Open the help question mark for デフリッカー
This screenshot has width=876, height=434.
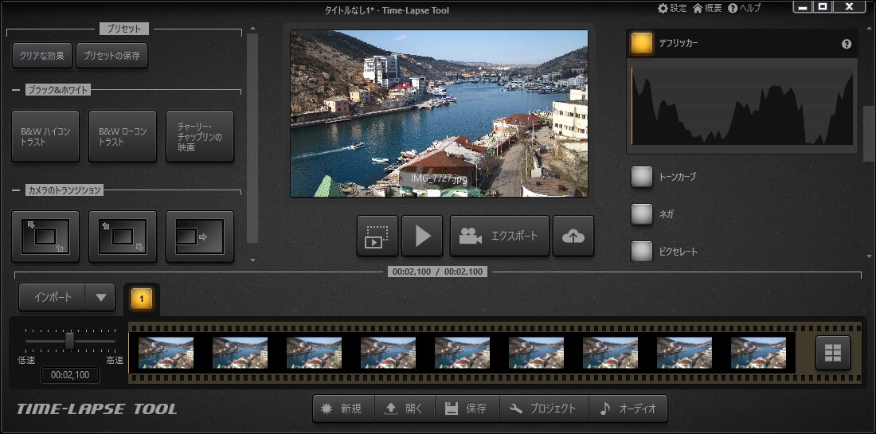[x=847, y=45]
